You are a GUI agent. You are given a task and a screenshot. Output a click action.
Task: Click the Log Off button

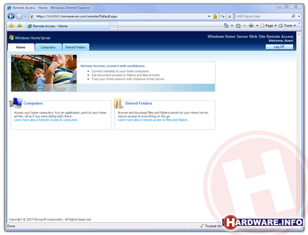[279, 47]
